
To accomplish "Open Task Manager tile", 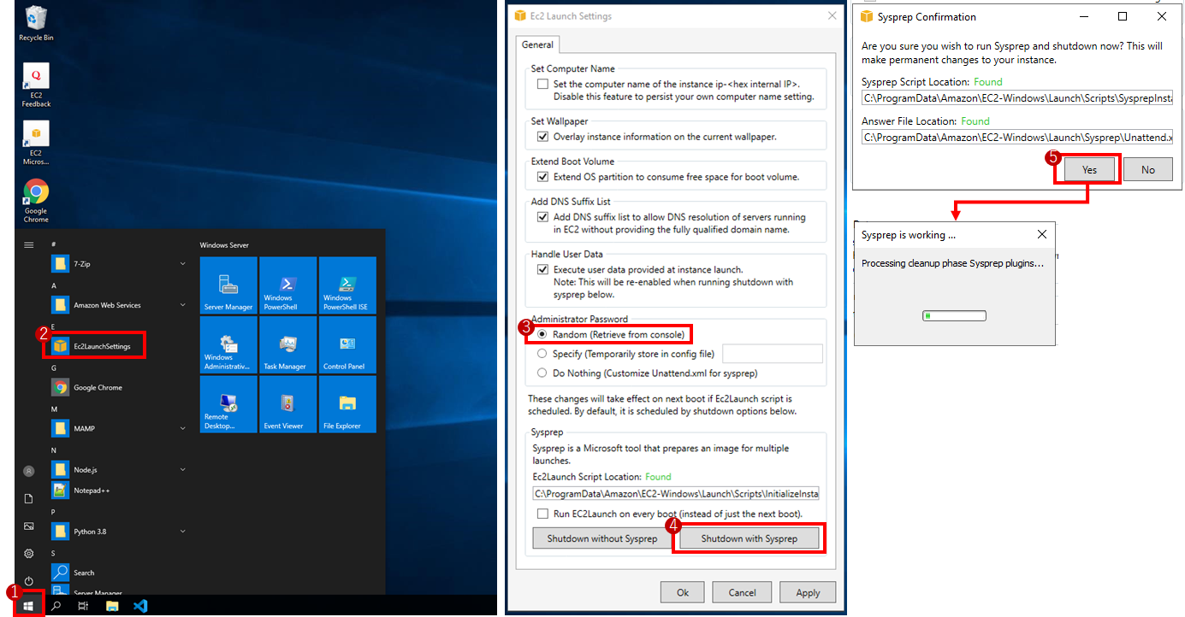I will [x=287, y=344].
